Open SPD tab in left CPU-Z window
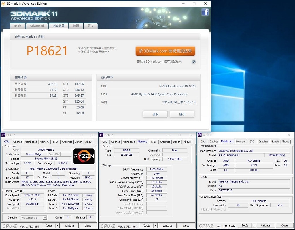 coord(55,142)
